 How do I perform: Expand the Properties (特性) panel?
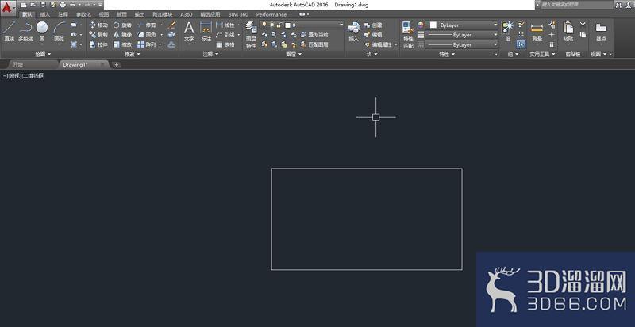tap(447, 54)
